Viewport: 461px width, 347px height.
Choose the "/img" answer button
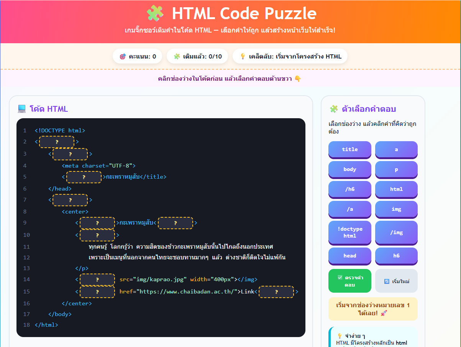tap(396, 232)
